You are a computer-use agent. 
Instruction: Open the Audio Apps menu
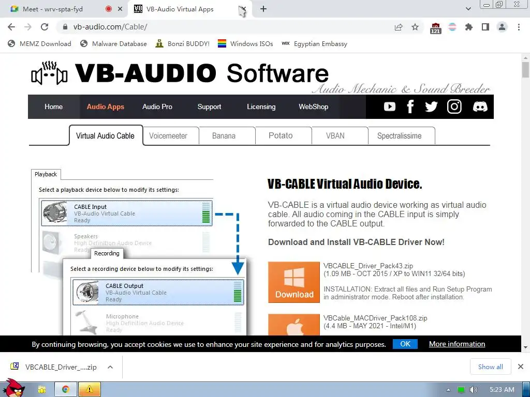(x=106, y=106)
